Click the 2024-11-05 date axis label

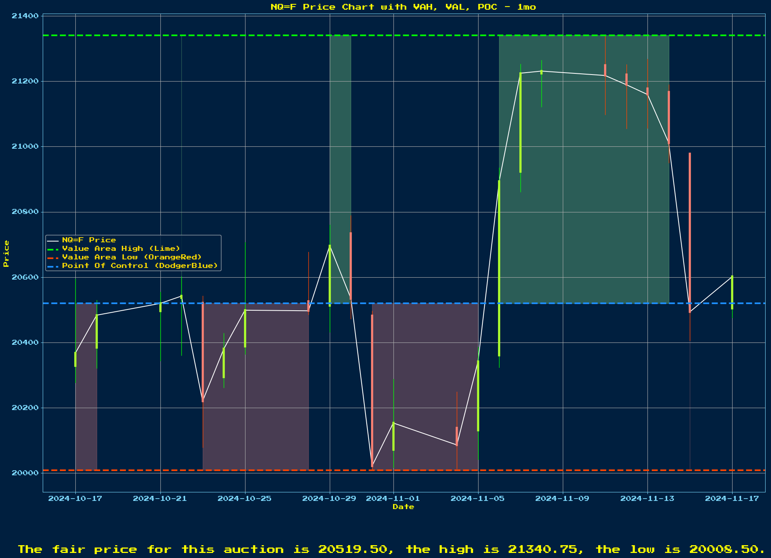(478, 499)
